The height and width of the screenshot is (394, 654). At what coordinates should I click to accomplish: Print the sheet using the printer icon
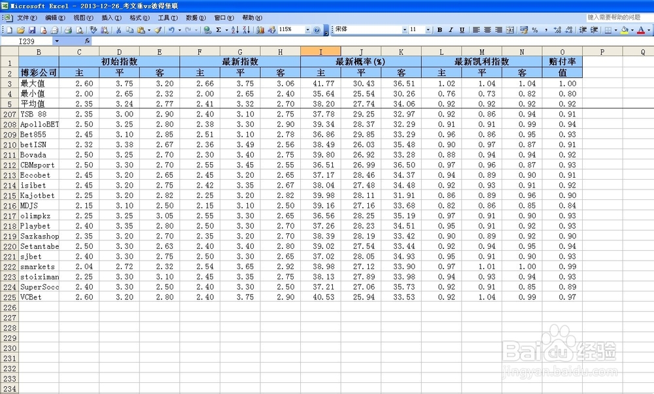[x=68, y=30]
